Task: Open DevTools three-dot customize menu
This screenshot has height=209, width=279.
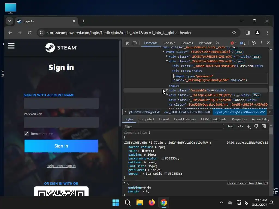Action: [261, 43]
